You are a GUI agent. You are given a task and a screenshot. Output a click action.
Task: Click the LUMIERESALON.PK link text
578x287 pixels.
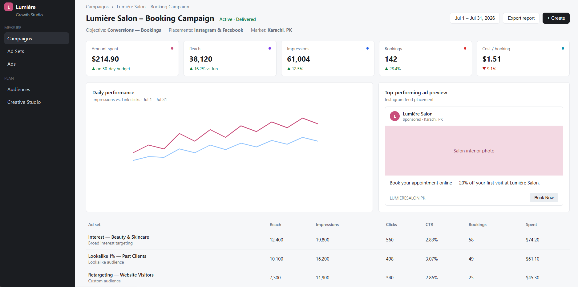pyautogui.click(x=407, y=198)
